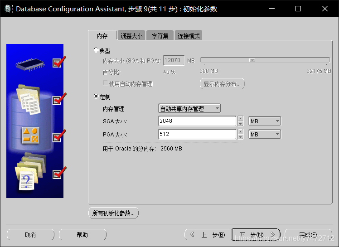Viewport: 339px width, 247px height.
Task: Open the 字符集 tab
Action: pos(160,35)
